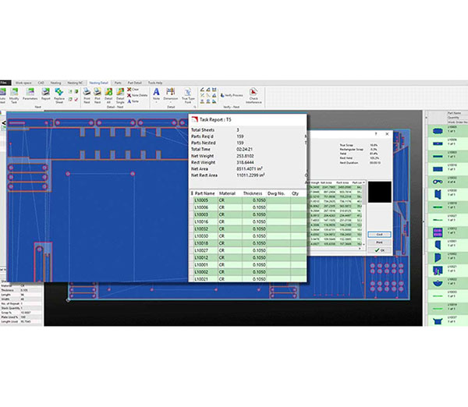
Task: Click scroll-down arrow in the back dialog table
Action: 363,244
